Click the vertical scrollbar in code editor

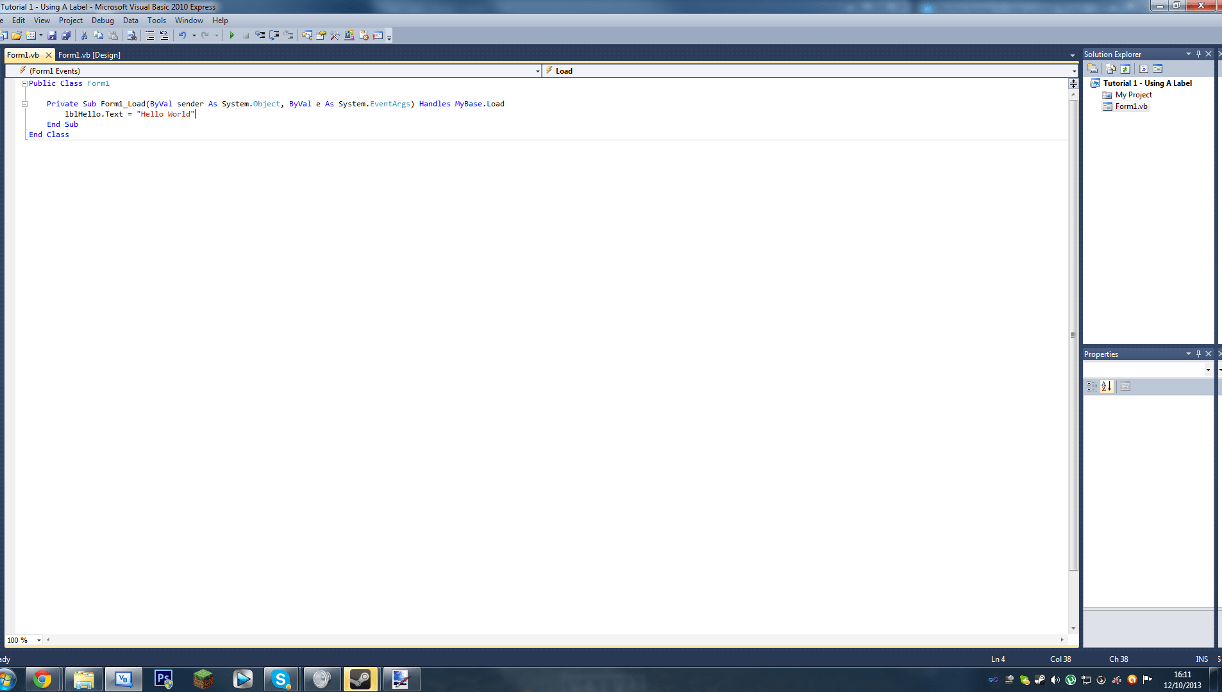pyautogui.click(x=1073, y=333)
